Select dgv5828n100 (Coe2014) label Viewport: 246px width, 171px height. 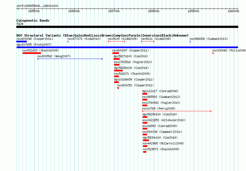[131, 68]
